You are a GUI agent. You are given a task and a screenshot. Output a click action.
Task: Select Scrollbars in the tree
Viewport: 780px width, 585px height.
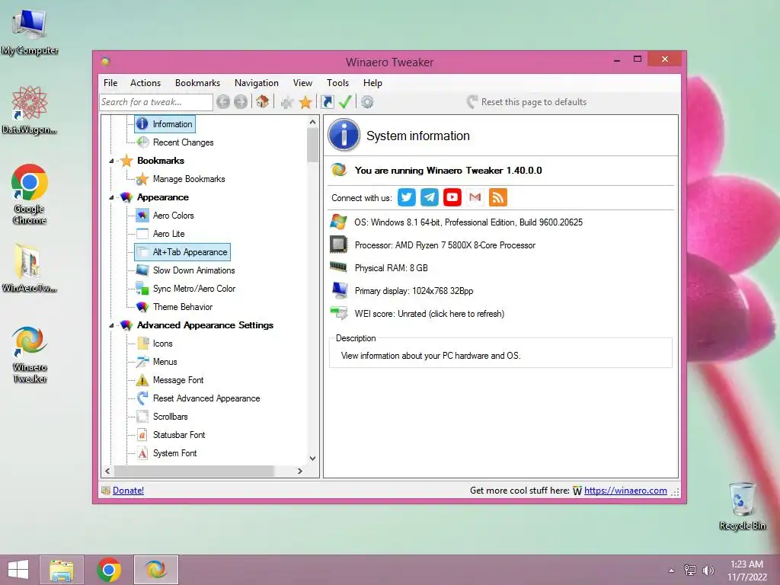pyautogui.click(x=170, y=417)
